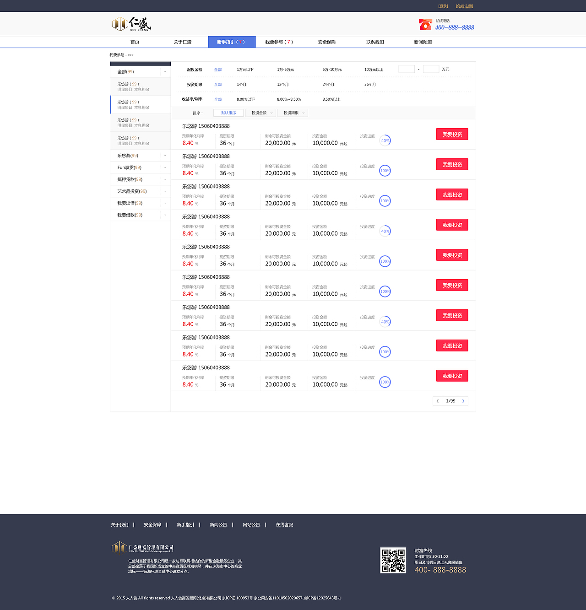
Task: Open 新闻公告 in the footer links
Action: pos(218,525)
